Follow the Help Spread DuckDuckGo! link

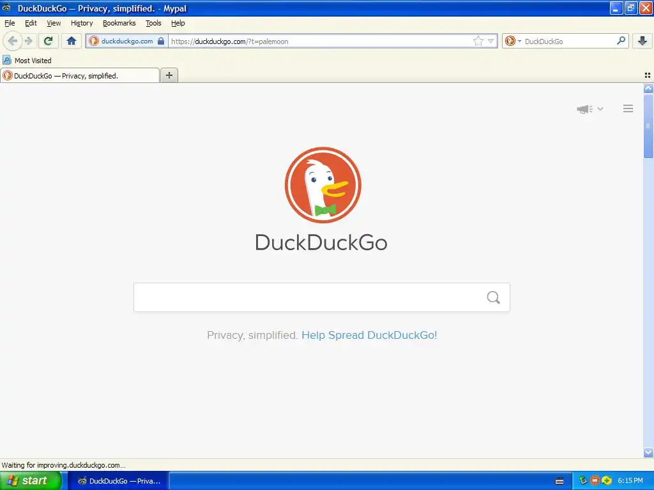coord(369,335)
